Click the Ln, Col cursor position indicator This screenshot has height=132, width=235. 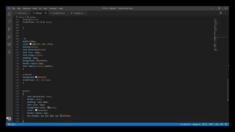point(185,124)
